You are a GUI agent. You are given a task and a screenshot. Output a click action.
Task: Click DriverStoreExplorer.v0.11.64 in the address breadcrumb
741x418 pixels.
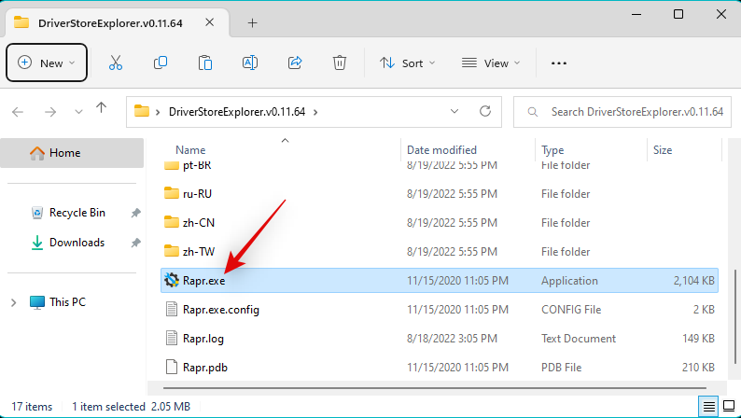tap(237, 112)
